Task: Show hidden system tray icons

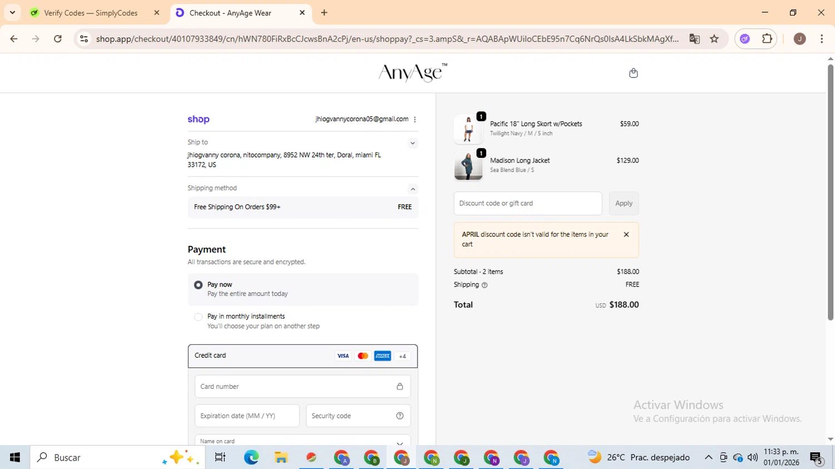Action: pyautogui.click(x=708, y=457)
